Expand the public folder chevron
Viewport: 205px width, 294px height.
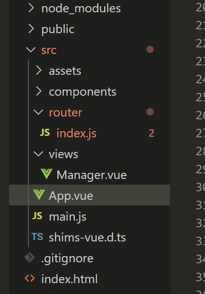tap(31, 29)
